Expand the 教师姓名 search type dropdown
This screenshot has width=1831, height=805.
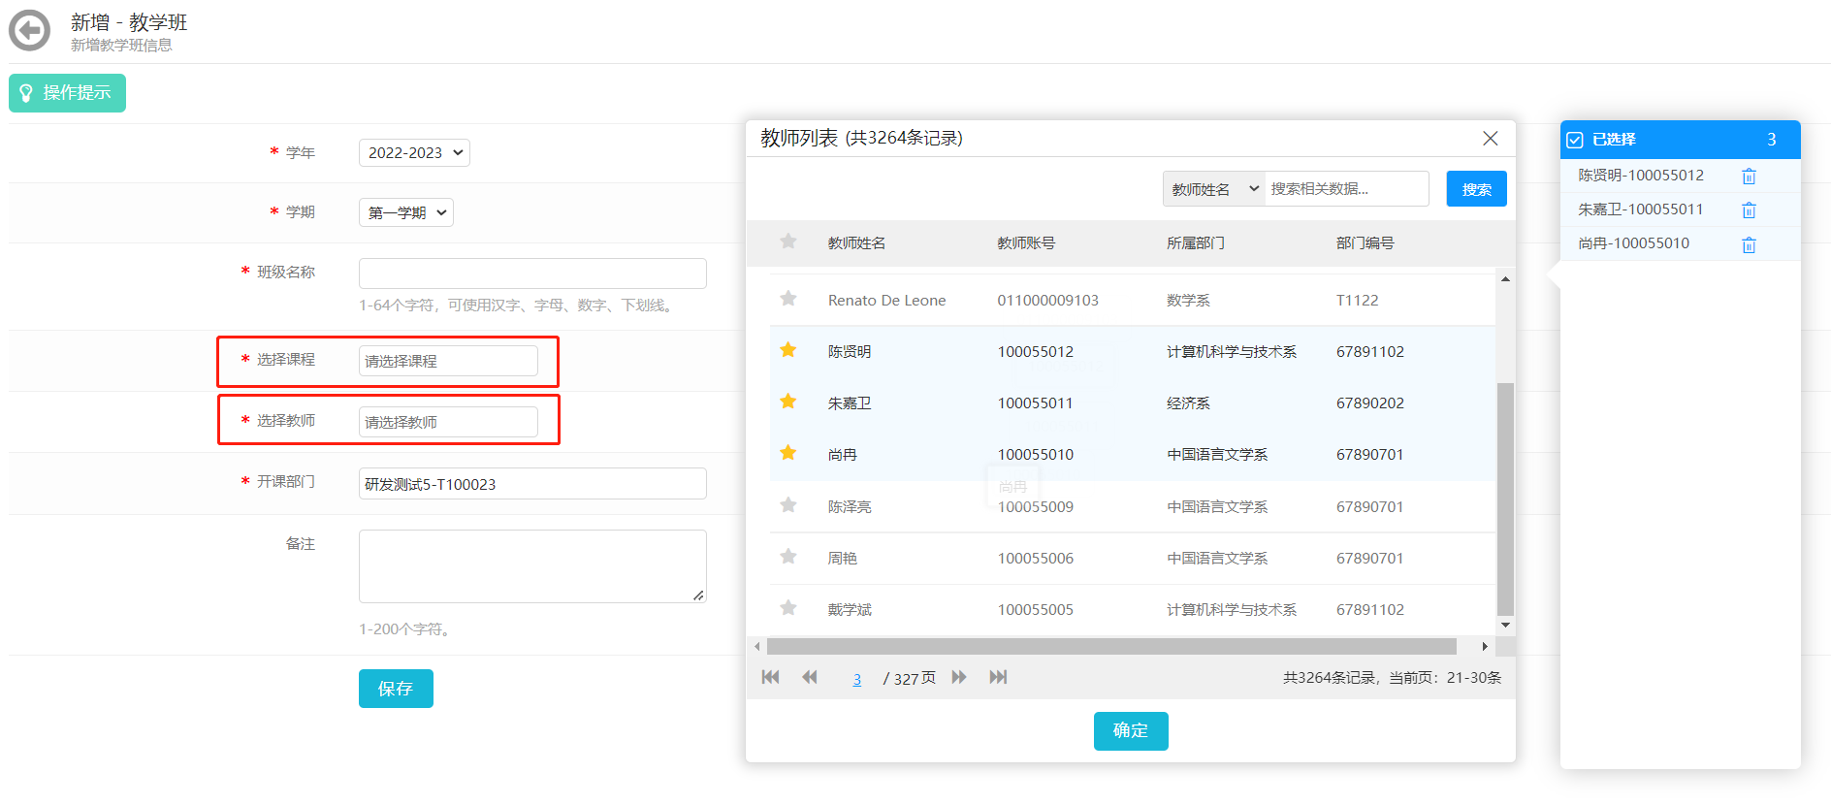(x=1213, y=189)
